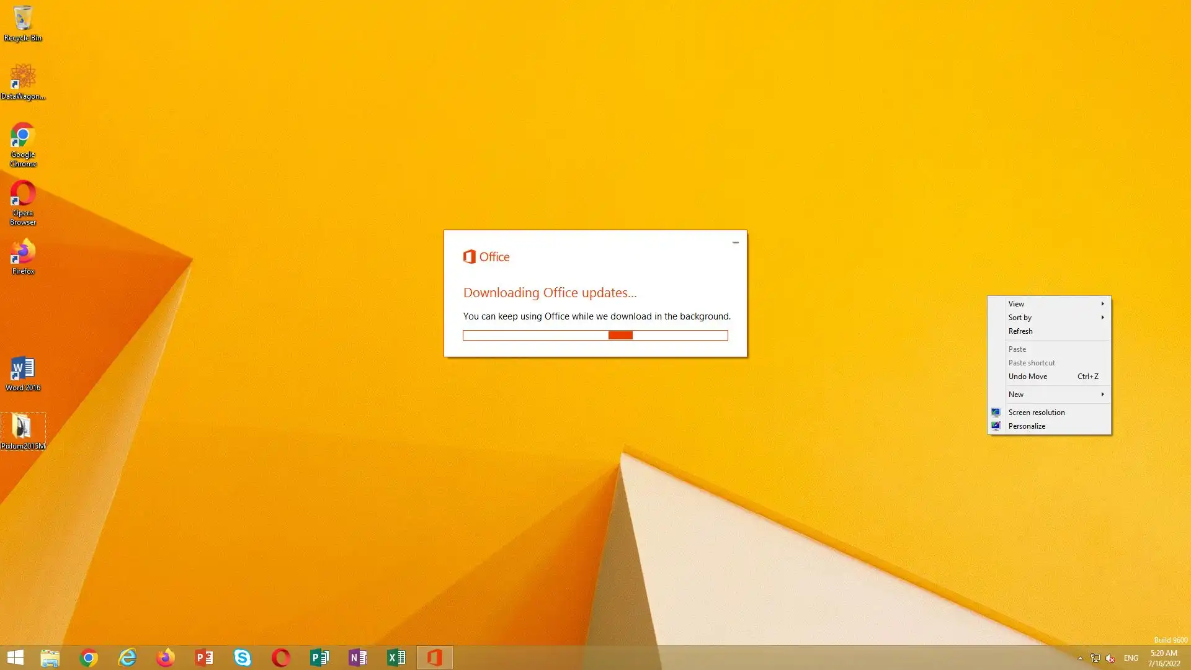The image size is (1191, 670).
Task: Show hidden system tray icons
Action: [x=1080, y=658]
